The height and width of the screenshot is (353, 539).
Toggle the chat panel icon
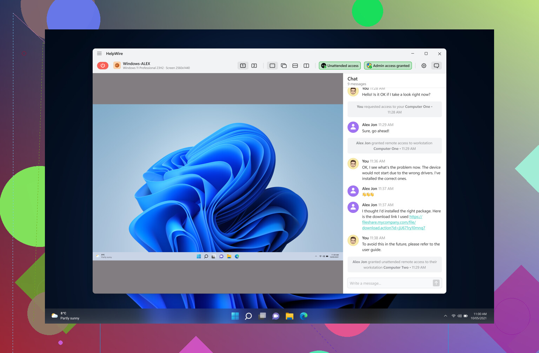[437, 65]
